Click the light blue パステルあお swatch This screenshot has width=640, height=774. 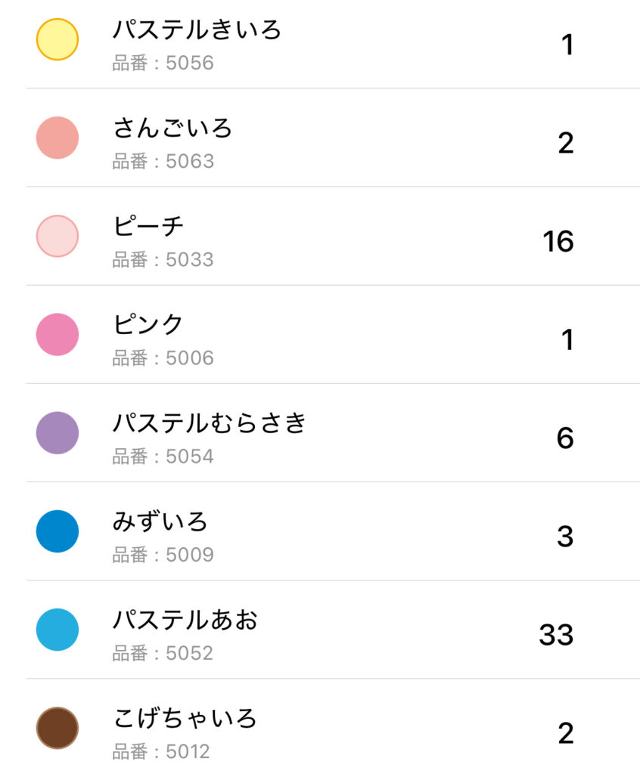[57, 630]
